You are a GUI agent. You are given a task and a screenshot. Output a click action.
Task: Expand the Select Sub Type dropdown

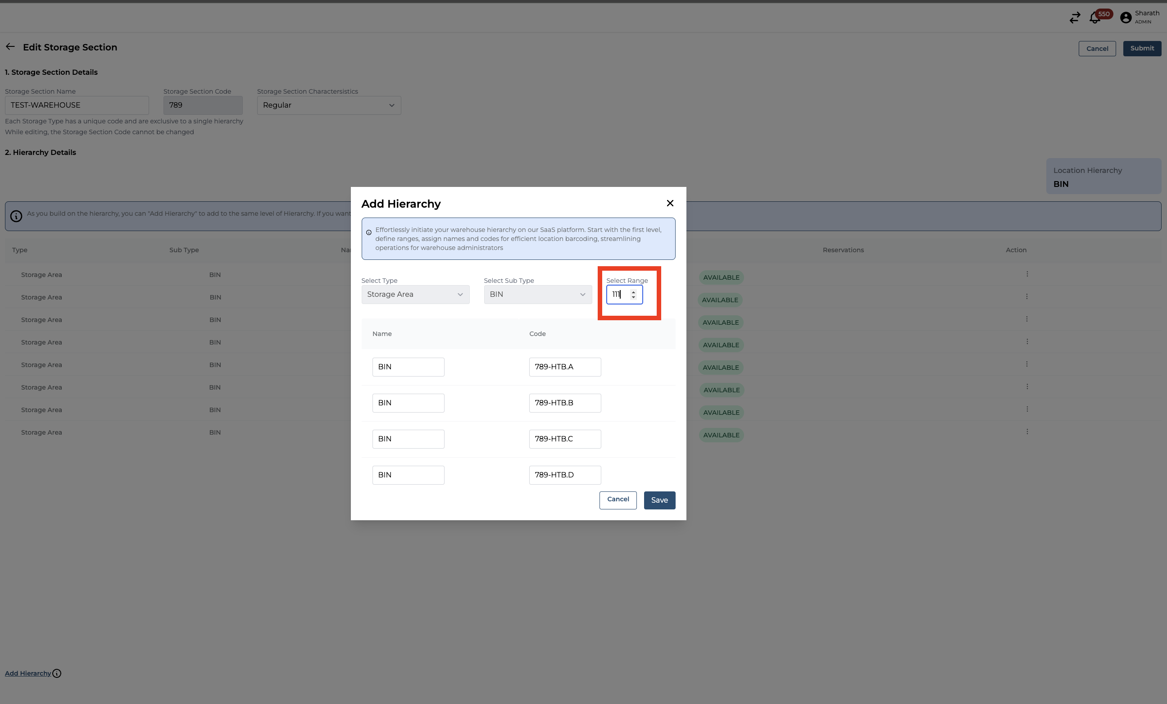pos(538,294)
